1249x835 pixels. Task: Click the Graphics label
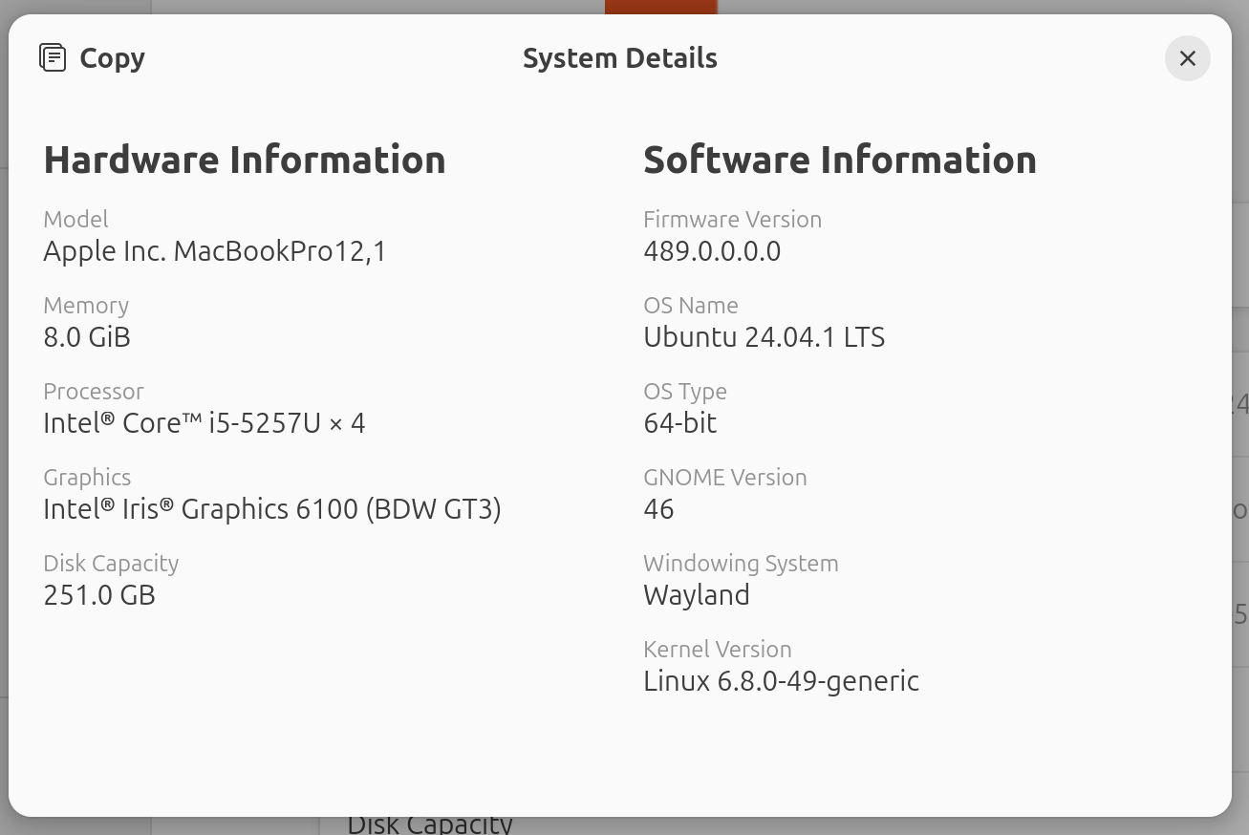click(x=87, y=478)
